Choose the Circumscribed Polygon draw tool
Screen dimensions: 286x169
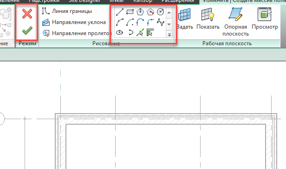tap(150, 12)
